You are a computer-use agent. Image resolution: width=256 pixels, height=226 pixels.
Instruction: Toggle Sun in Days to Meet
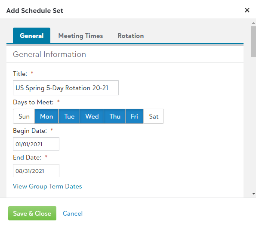[x=24, y=116]
